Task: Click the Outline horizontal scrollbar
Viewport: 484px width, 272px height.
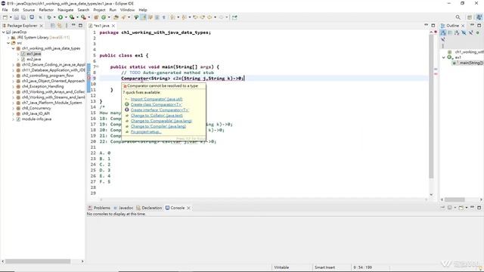Action: click(455, 199)
